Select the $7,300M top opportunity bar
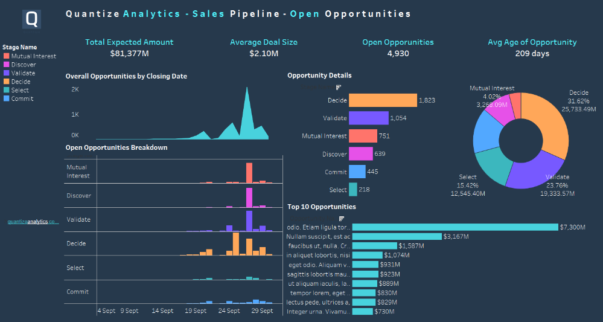Viewport: 603px width, 322px height. coord(455,227)
